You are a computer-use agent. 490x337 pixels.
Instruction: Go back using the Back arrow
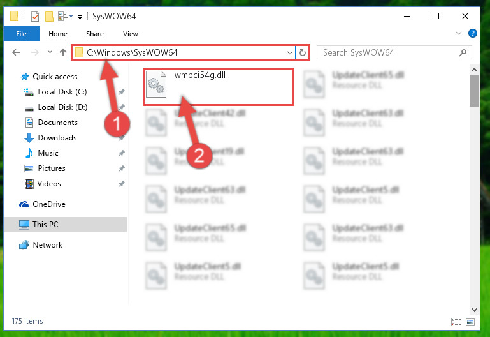pos(17,52)
